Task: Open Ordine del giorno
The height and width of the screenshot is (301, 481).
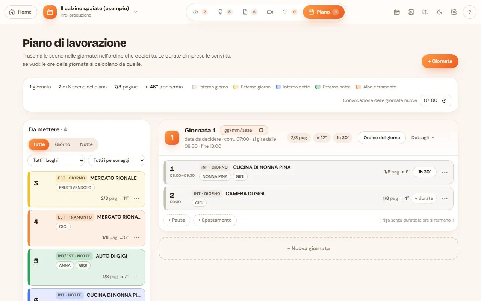Action: click(382, 138)
